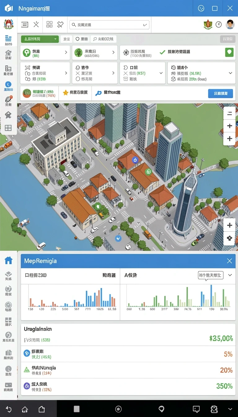Open the green dropdown in filter row

40,39
